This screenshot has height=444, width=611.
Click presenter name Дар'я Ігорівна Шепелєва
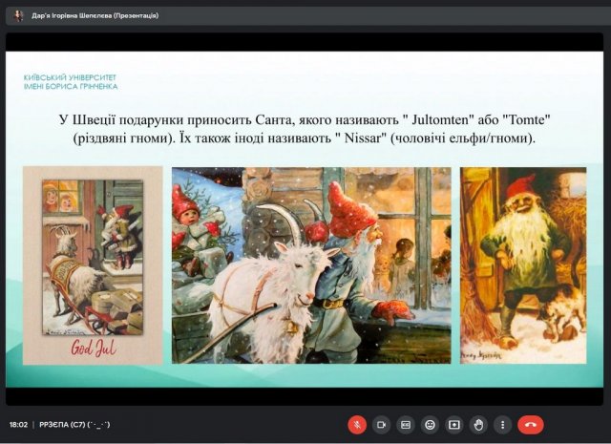point(94,15)
